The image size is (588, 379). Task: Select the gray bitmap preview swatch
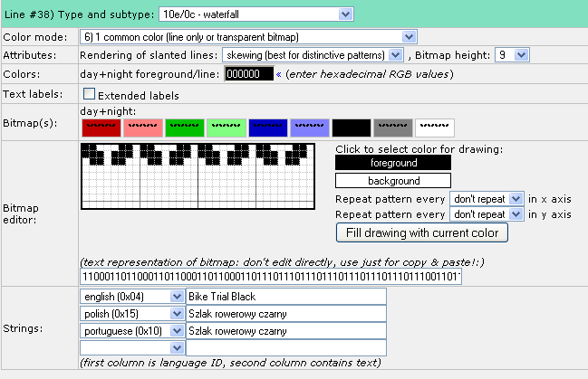(393, 128)
